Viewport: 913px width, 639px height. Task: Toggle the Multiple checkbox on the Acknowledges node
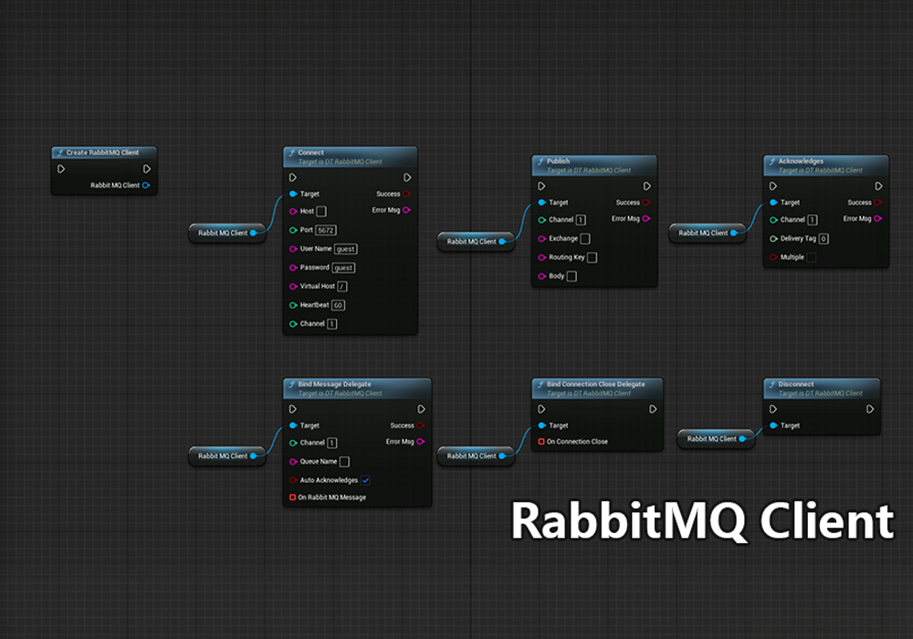coord(810,257)
